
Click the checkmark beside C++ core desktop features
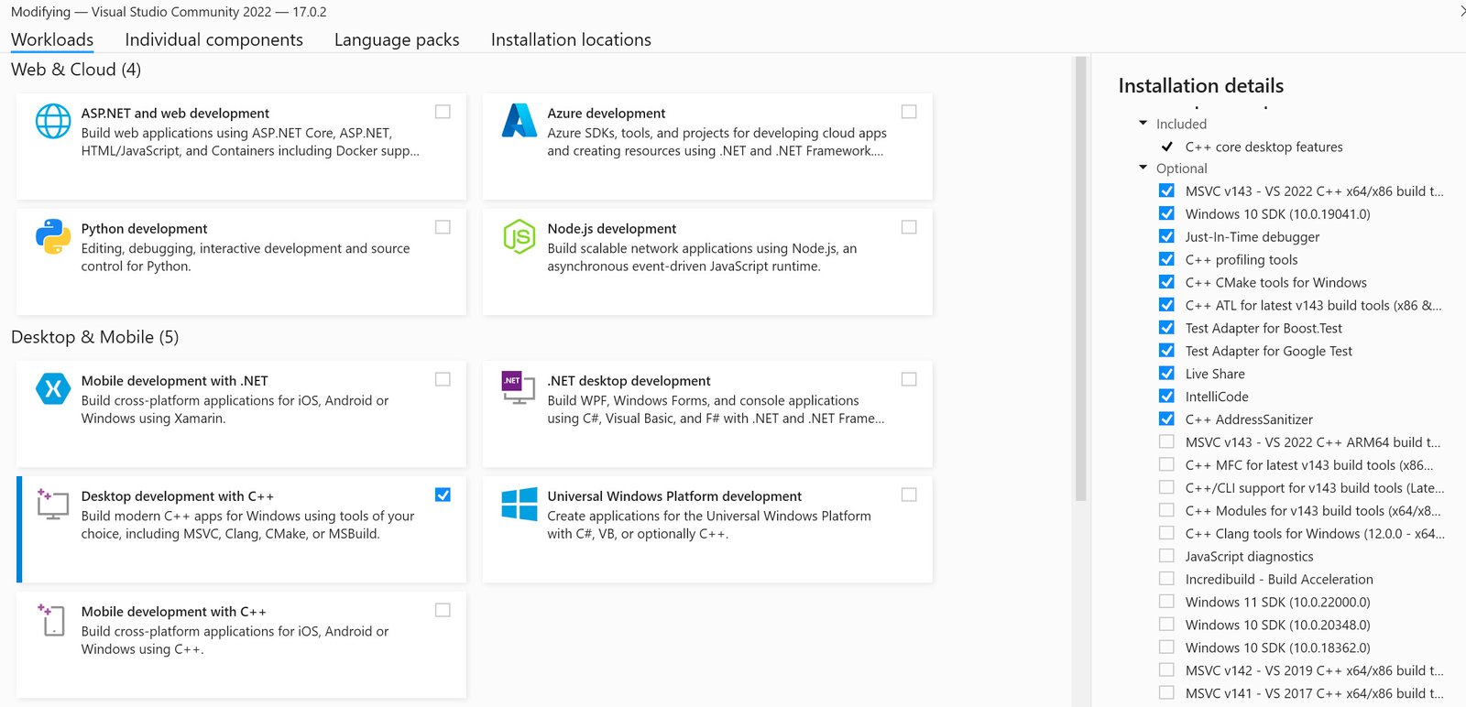coord(1166,147)
